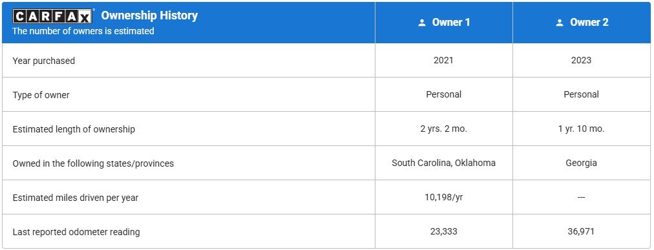Click the 36,971 odometer reading
The width and height of the screenshot is (654, 250).
coord(582,232)
